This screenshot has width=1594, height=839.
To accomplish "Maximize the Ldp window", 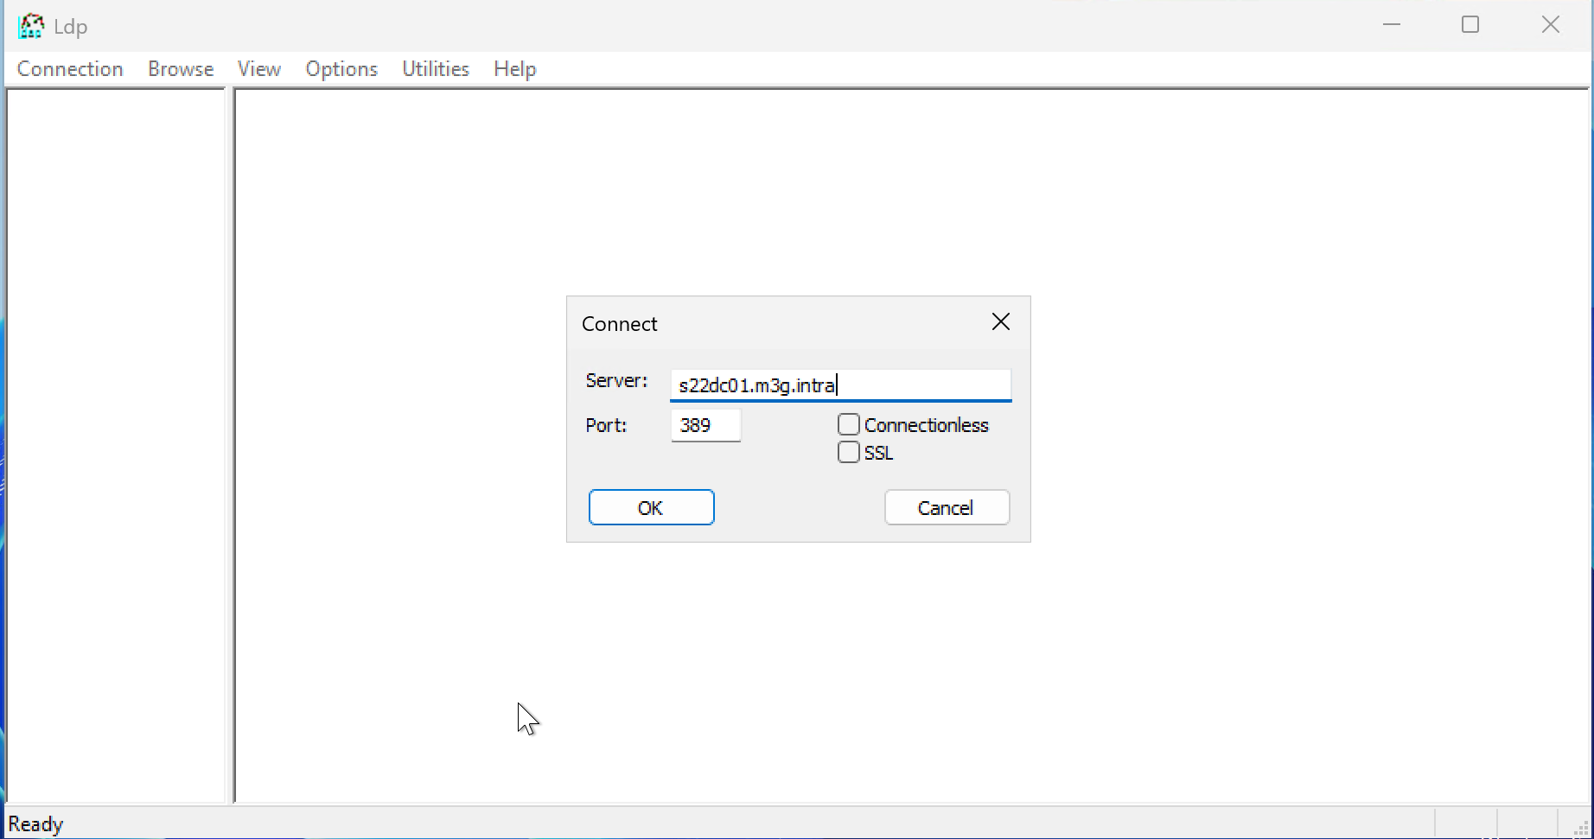I will (1470, 25).
